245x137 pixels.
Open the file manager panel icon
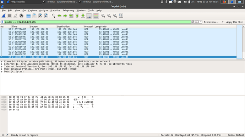(x=240, y=2)
